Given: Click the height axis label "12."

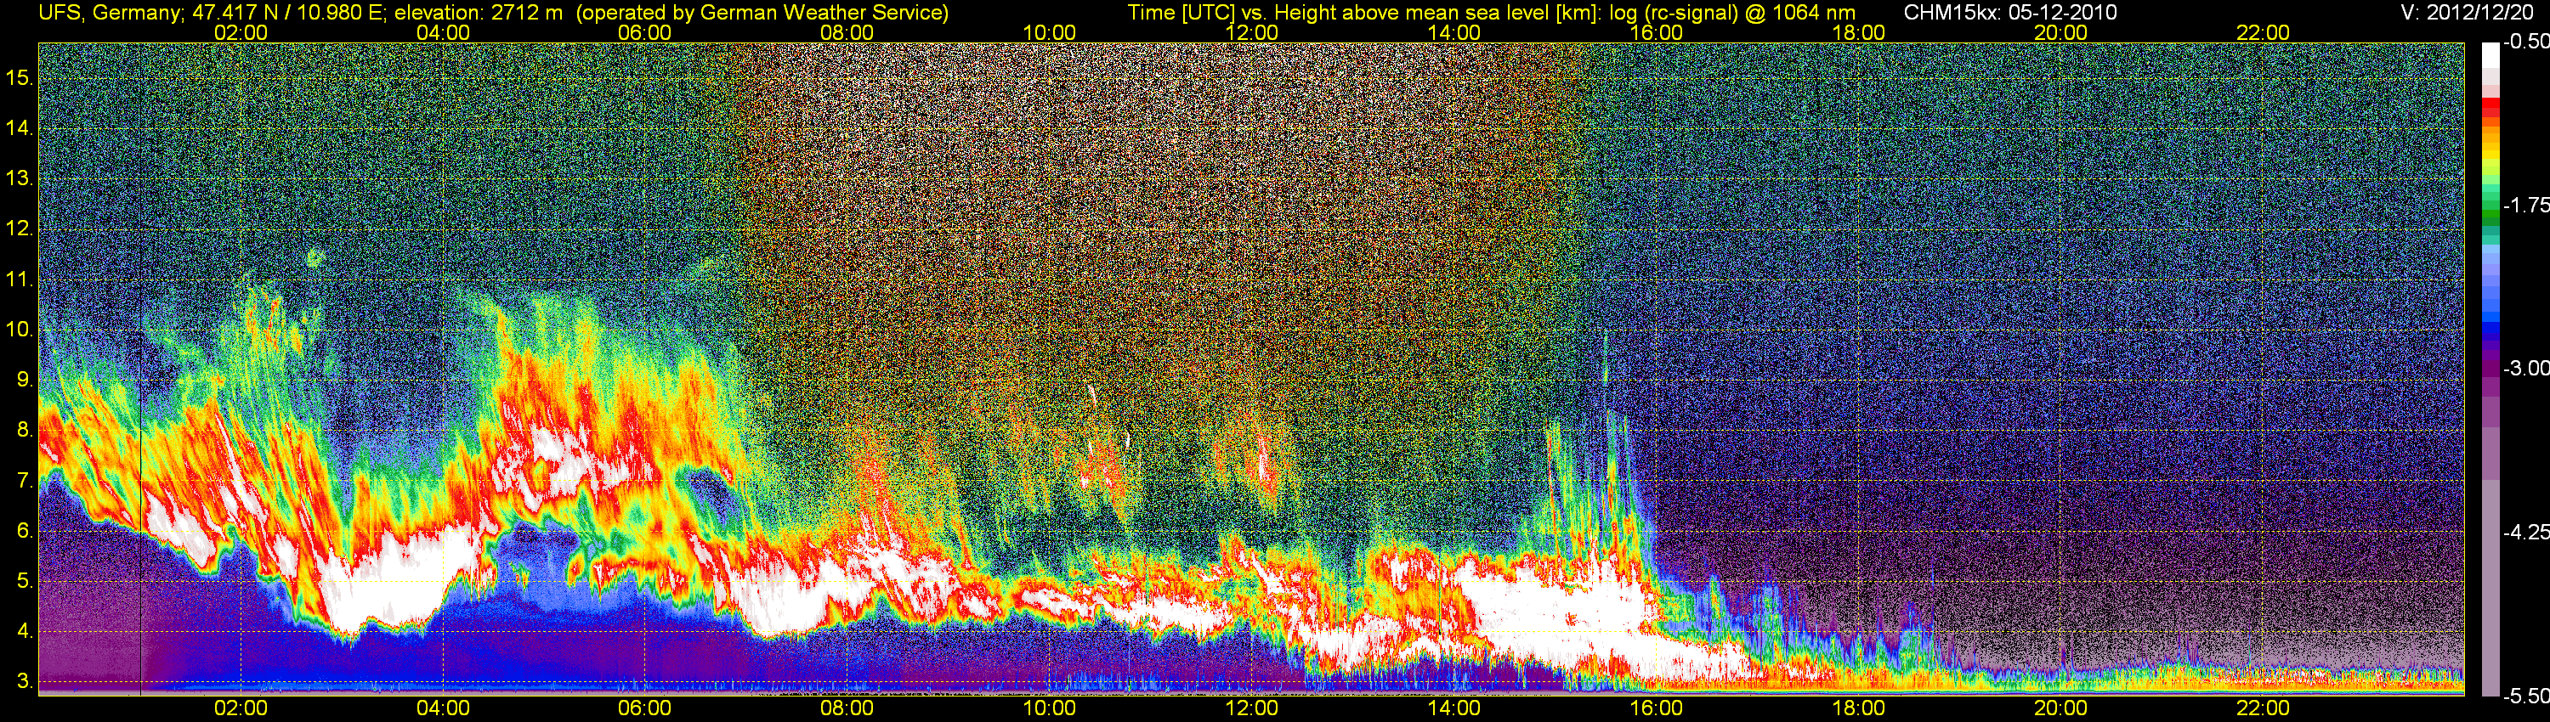Looking at the screenshot, I should click(20, 229).
